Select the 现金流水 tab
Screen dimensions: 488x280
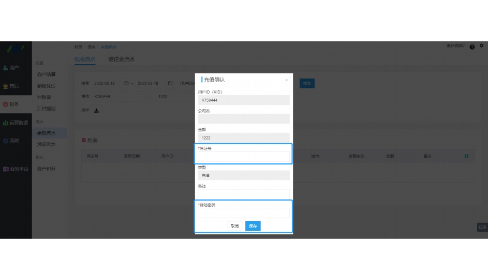(85, 59)
